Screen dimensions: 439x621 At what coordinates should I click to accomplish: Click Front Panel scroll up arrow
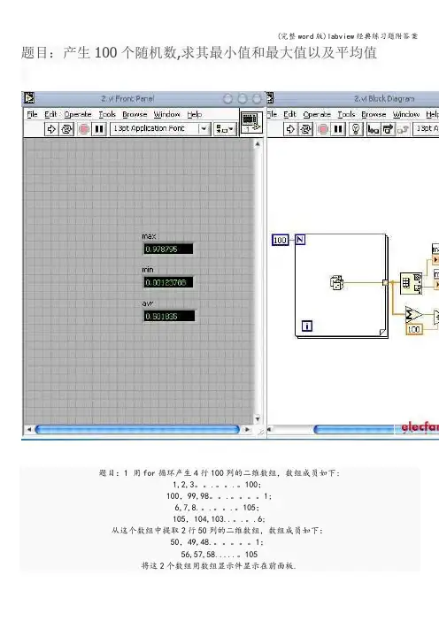click(x=258, y=144)
